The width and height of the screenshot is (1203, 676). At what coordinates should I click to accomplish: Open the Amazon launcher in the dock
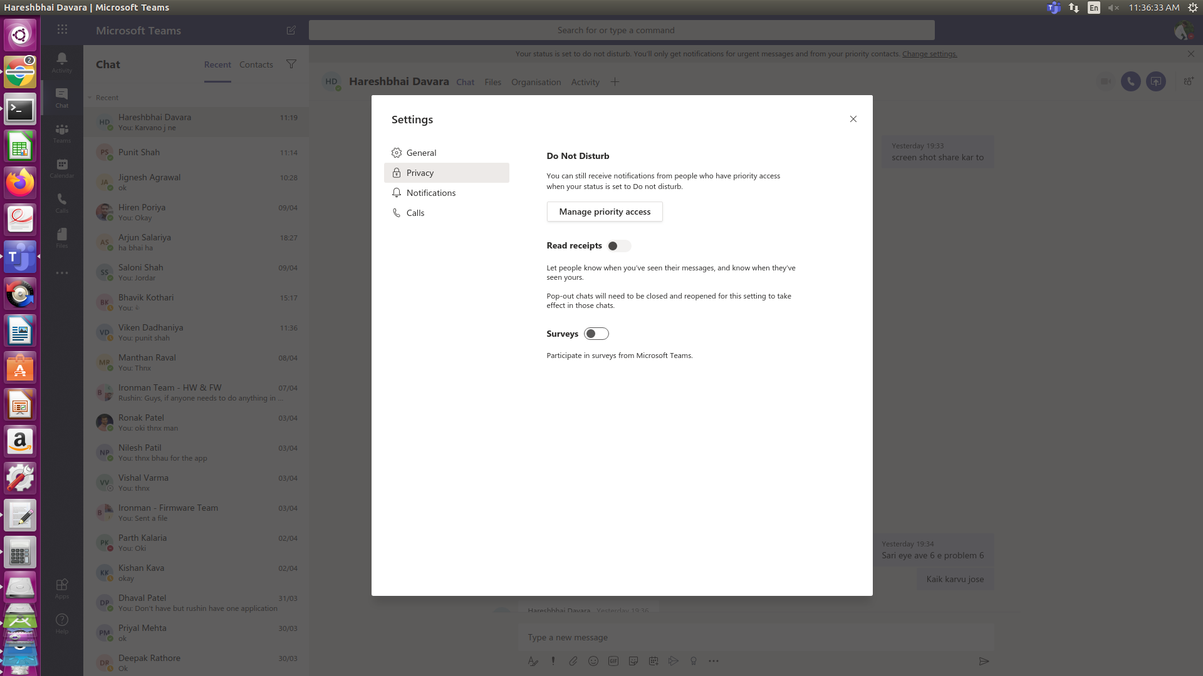[20, 442]
